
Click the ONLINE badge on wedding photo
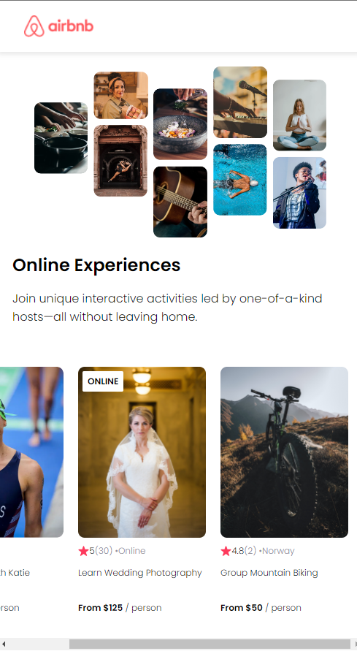(103, 381)
